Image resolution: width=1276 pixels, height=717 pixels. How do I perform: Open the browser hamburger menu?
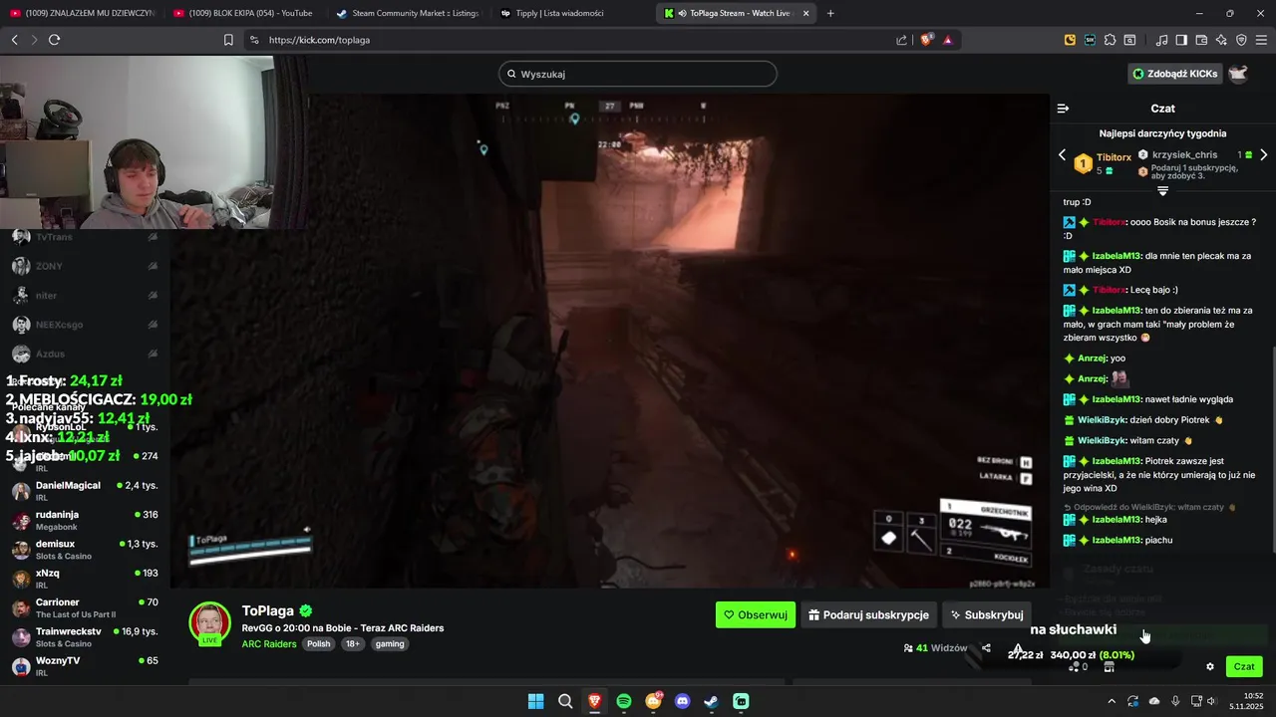tap(1262, 40)
